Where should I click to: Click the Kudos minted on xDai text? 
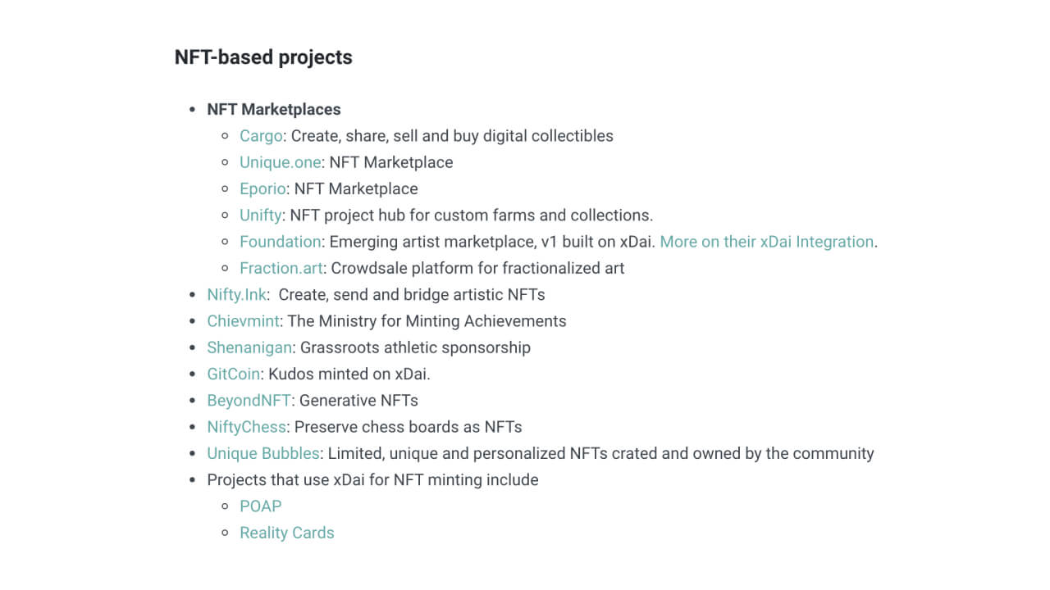[x=348, y=374]
